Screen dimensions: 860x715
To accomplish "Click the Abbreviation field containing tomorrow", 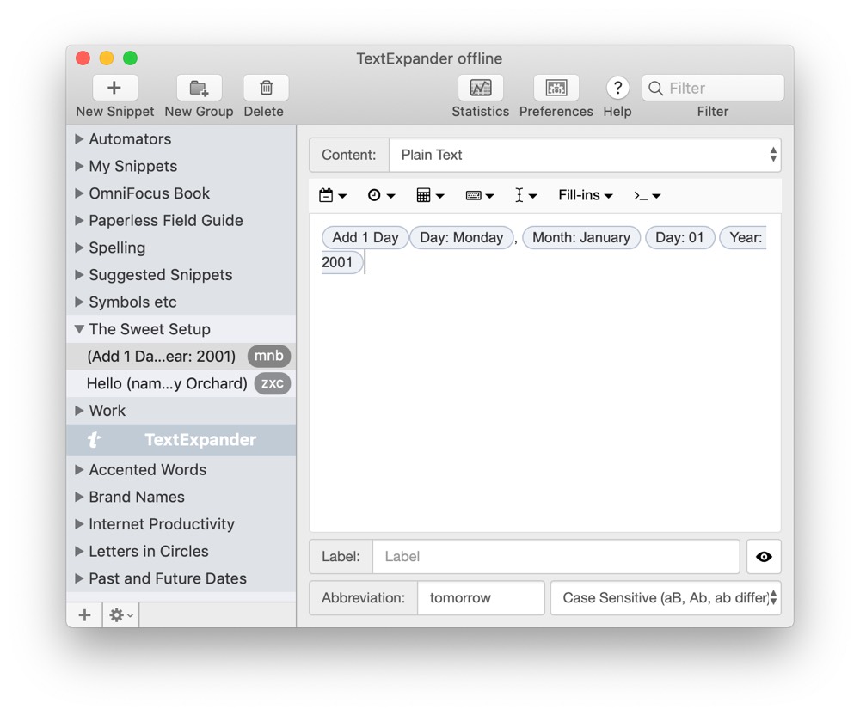I will (x=481, y=598).
